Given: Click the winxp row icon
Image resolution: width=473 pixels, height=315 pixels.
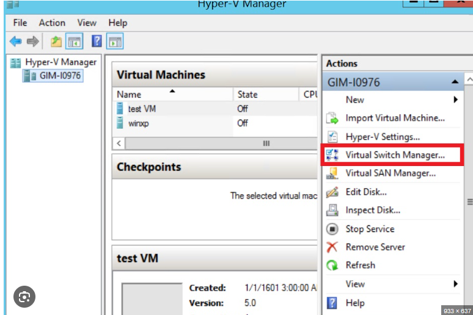Looking at the screenshot, I should coord(120,123).
